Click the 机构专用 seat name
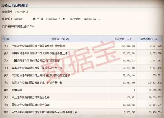 (x=17, y=90)
